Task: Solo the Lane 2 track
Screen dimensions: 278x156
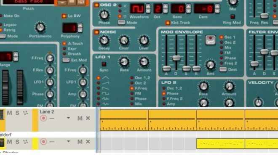Action: click(x=17, y=113)
